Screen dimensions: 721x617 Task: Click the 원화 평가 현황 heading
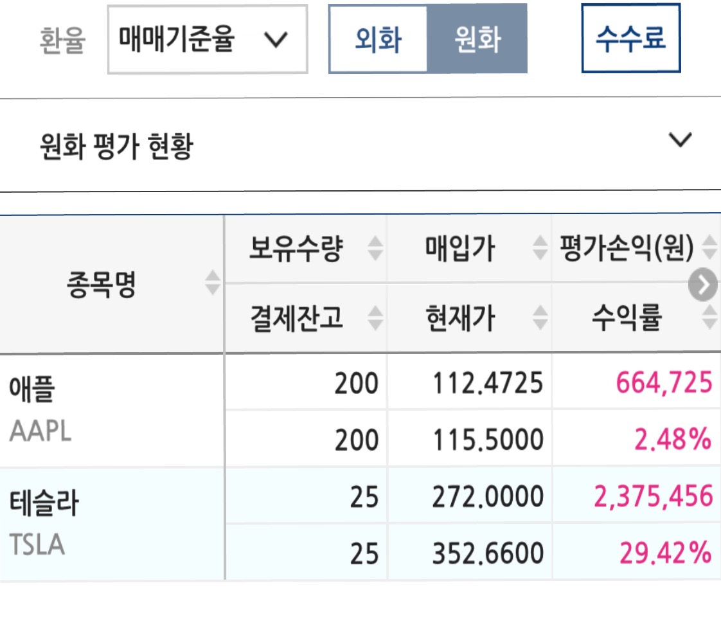[x=116, y=147]
